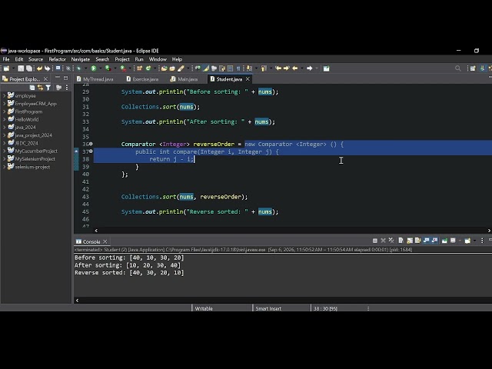This screenshot has width=492, height=369.
Task: Click the editor horizontal scrollbar left arrow
Action: (x=96, y=231)
